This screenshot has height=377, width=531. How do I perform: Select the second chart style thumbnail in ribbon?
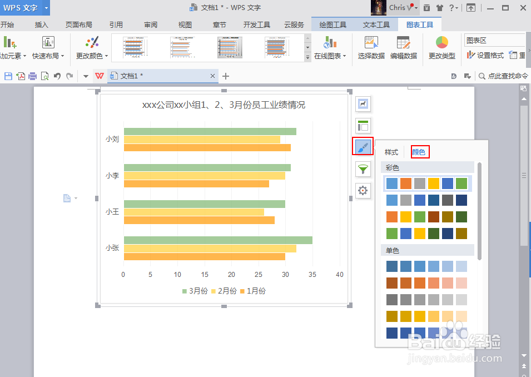182,47
